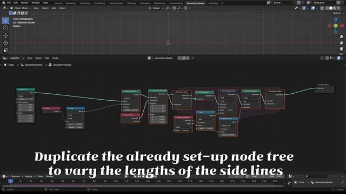Click the GeometryNodes modifier breadcrumb in node editor
The image size is (346, 194).
(x=31, y=65)
